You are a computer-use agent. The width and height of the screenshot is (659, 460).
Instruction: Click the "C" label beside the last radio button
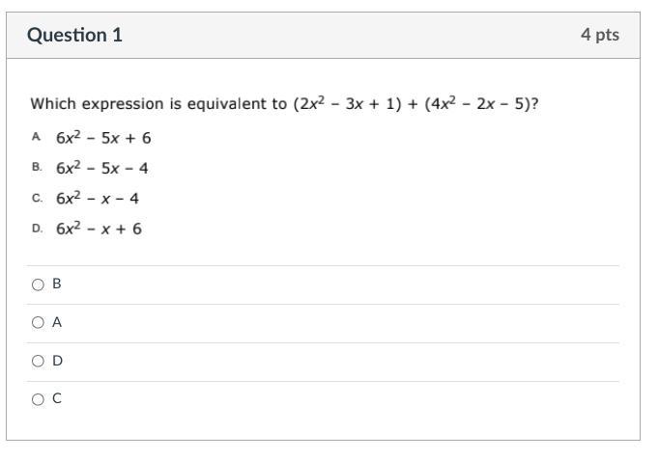pyautogui.click(x=57, y=399)
